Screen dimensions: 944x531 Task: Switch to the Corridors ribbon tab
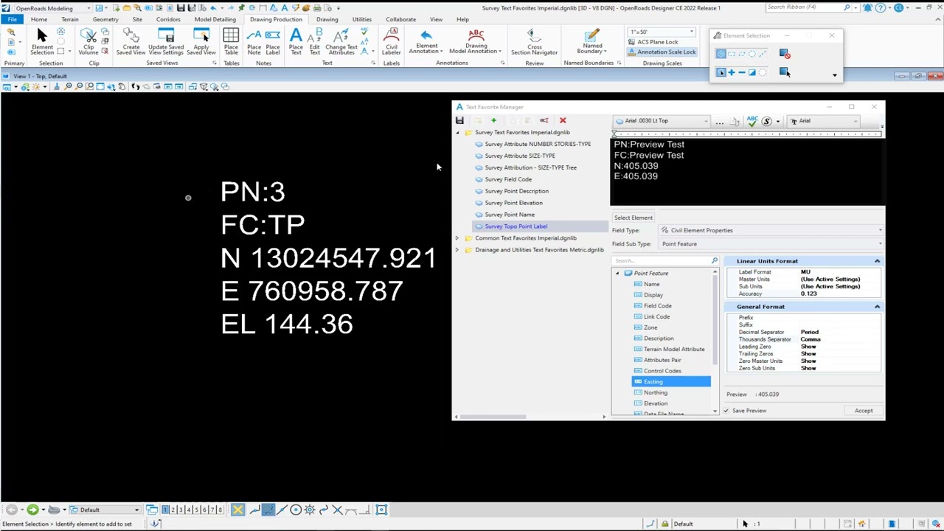[168, 19]
